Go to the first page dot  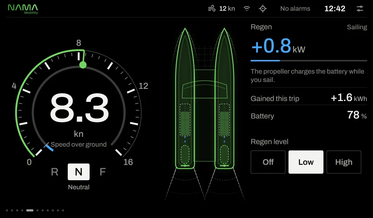click(x=7, y=210)
